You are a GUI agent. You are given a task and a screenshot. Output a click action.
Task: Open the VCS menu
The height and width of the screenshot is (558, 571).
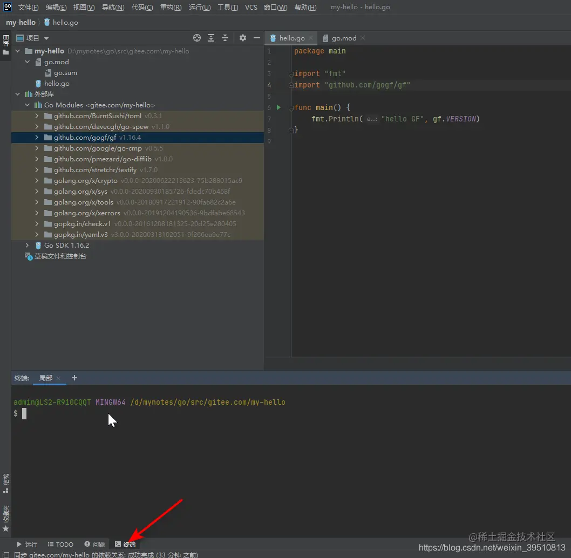[x=251, y=7]
